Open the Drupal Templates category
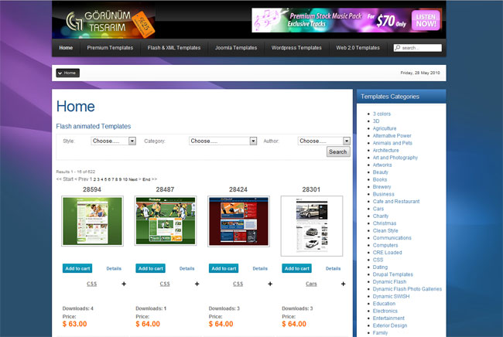The image size is (503, 337). click(393, 274)
